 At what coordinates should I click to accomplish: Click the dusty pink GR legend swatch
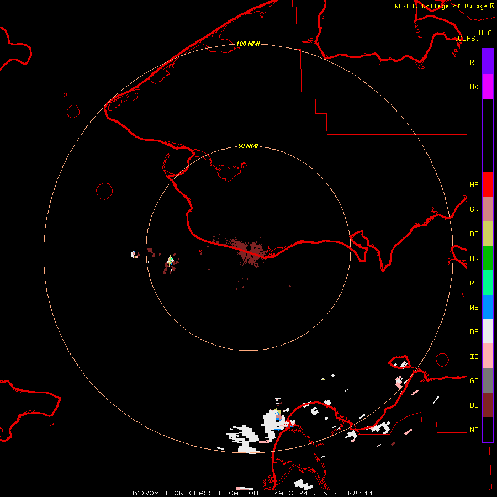[488, 209]
